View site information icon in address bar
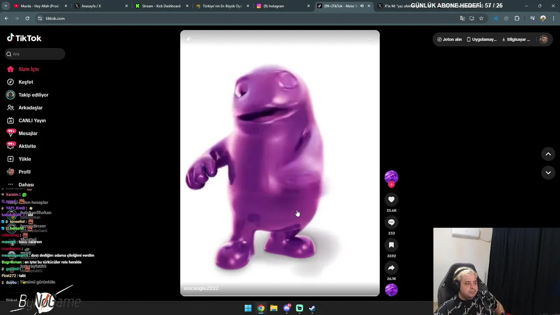 pos(40,18)
